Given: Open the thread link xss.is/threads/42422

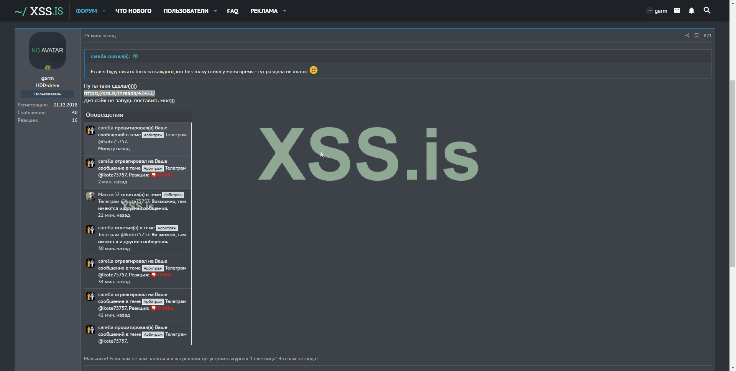Looking at the screenshot, I should [x=119, y=93].
